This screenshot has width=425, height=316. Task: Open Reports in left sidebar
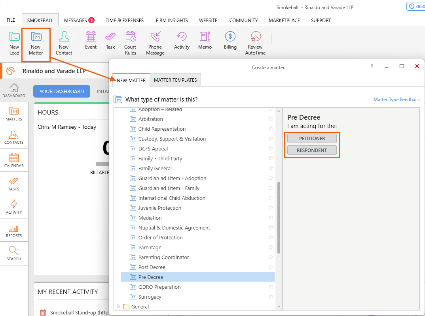coord(14,230)
